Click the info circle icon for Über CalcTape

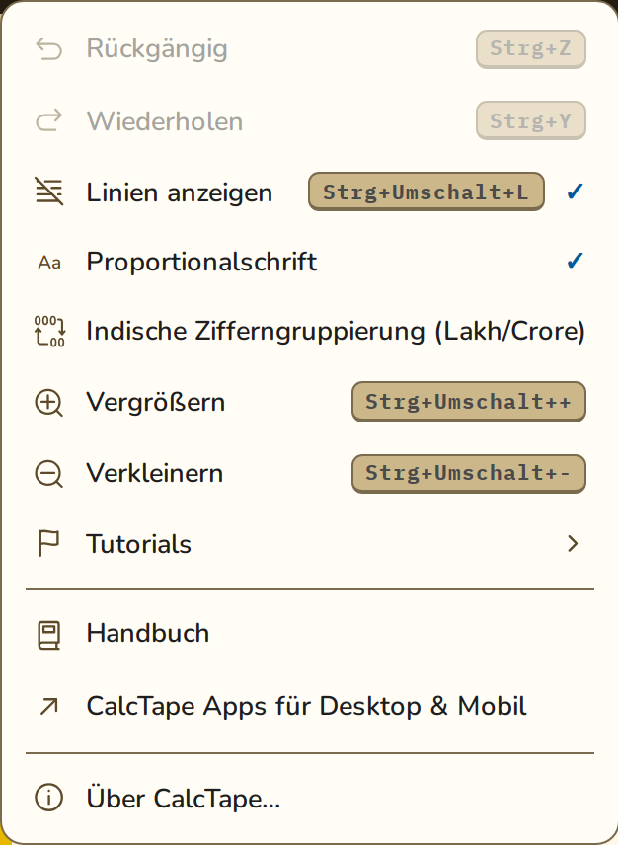(x=49, y=798)
